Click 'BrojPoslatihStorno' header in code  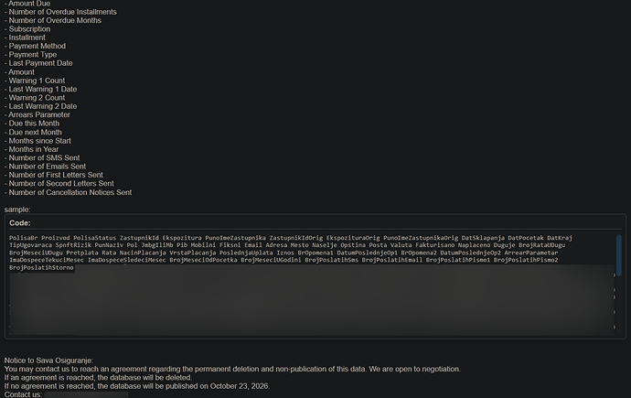pyautogui.click(x=41, y=267)
